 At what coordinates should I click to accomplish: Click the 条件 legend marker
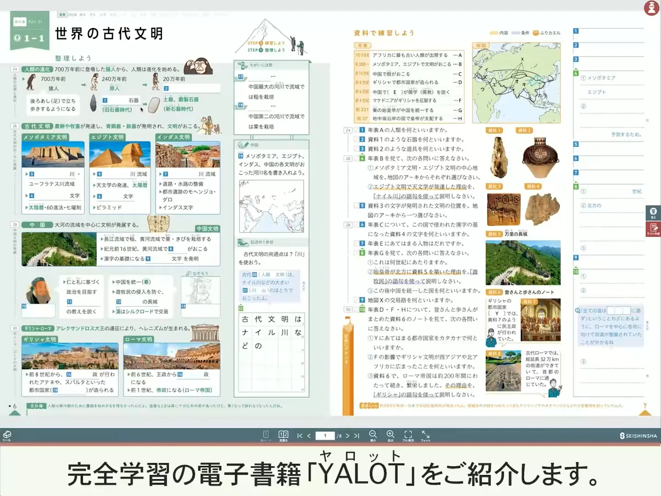coord(515,33)
